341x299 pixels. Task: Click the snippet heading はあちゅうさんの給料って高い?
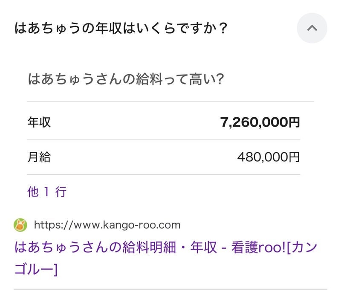(x=126, y=79)
